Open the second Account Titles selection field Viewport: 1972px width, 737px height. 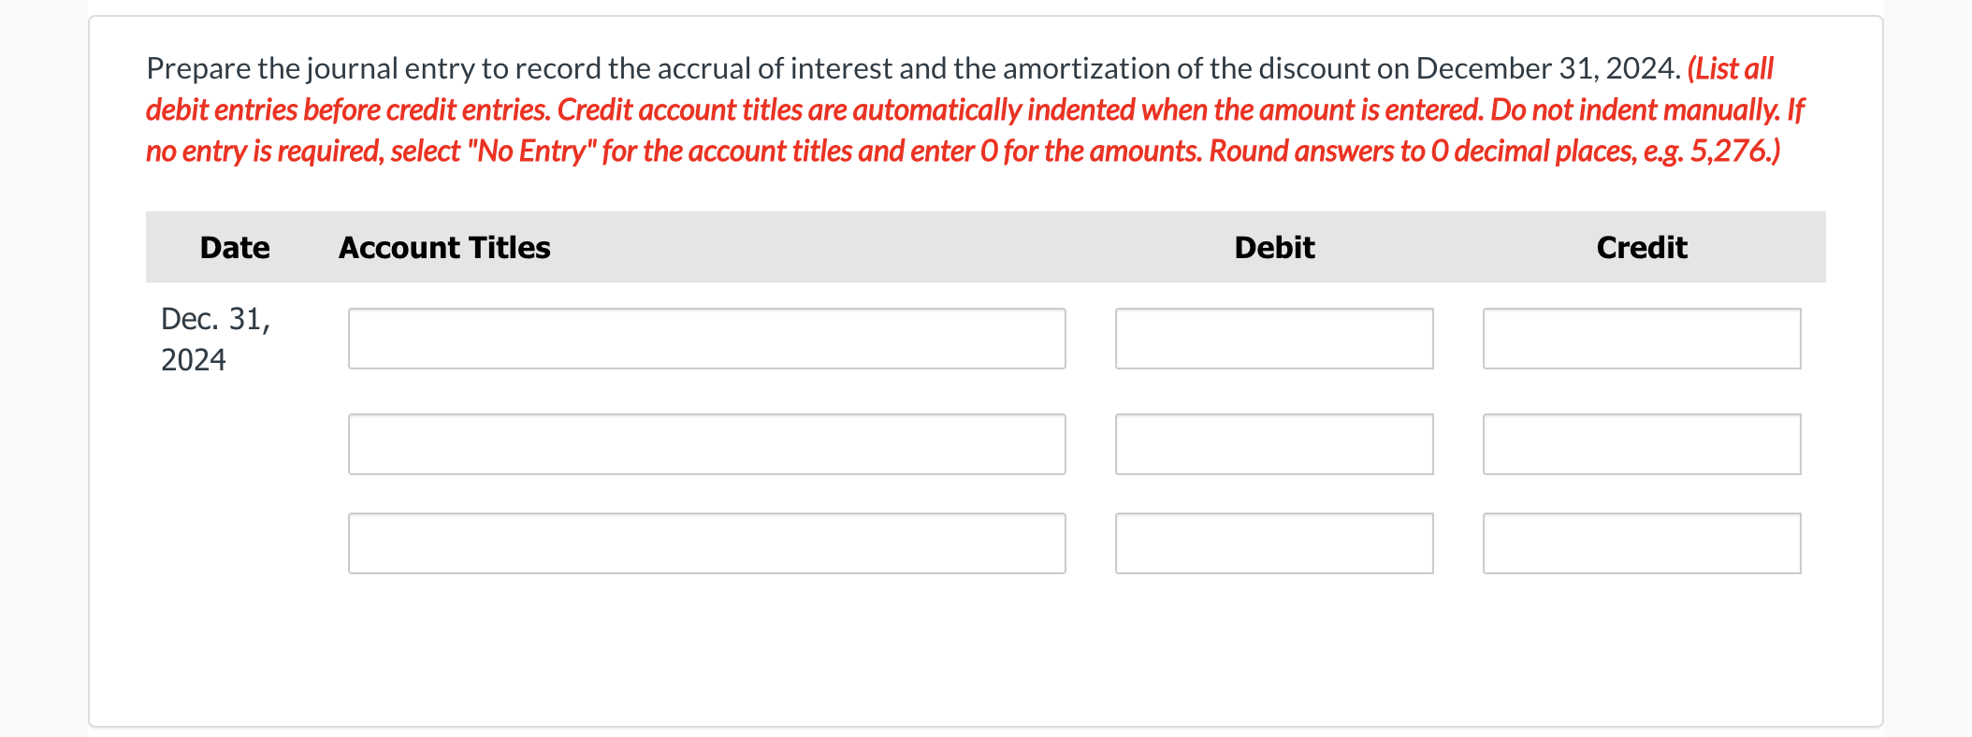[705, 444]
